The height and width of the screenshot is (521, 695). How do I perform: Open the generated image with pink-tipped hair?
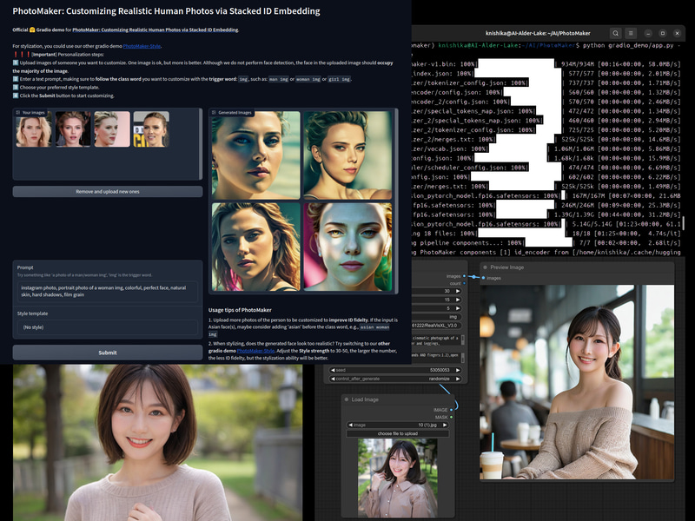255,247
